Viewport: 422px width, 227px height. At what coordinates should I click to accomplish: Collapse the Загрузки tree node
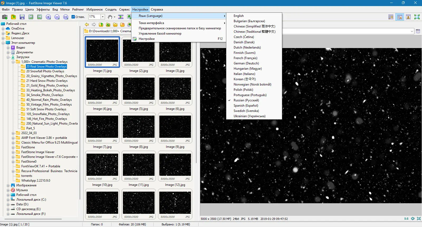coord(8,57)
